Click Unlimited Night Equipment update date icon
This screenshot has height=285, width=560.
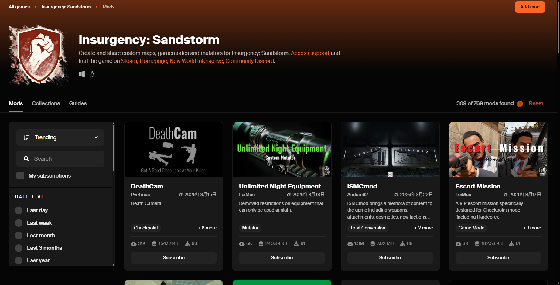(x=289, y=195)
